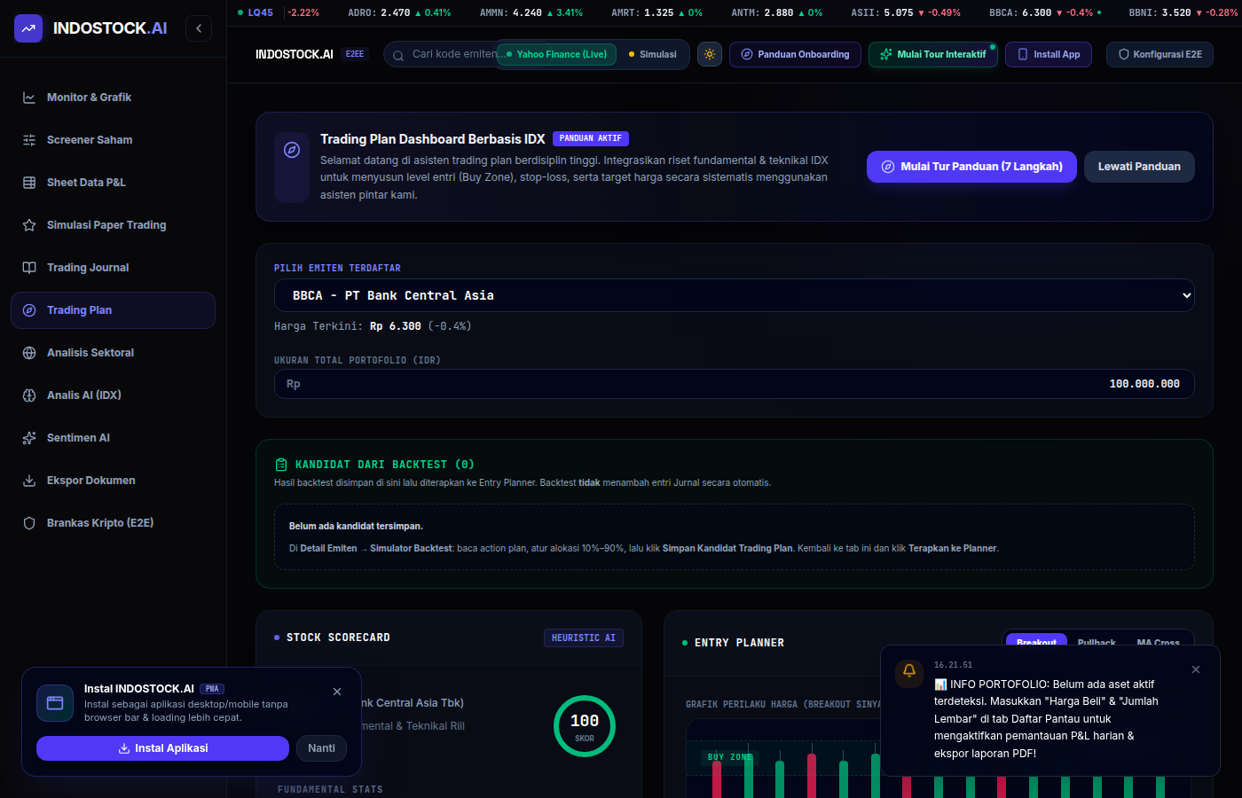
Task: Open Analis AI (IDX) brain icon
Action: pyautogui.click(x=29, y=395)
